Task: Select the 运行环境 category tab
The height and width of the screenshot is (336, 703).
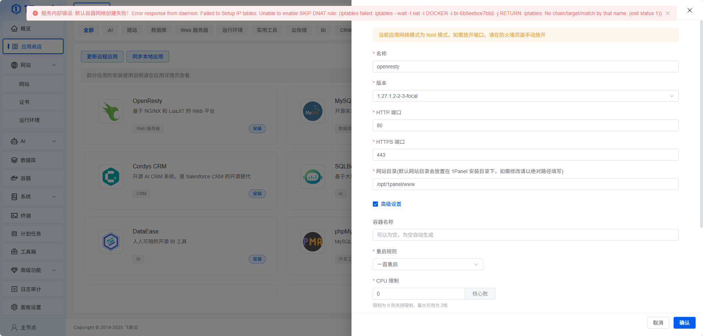Action: 232,30
